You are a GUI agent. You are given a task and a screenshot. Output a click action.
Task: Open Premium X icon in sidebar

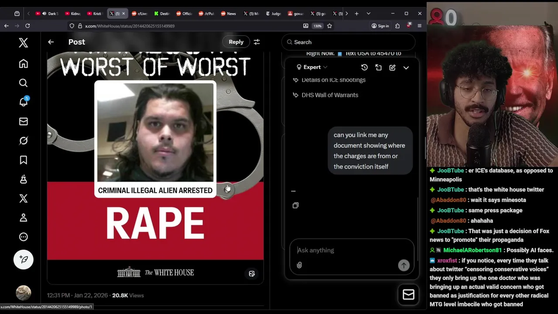[24, 198]
